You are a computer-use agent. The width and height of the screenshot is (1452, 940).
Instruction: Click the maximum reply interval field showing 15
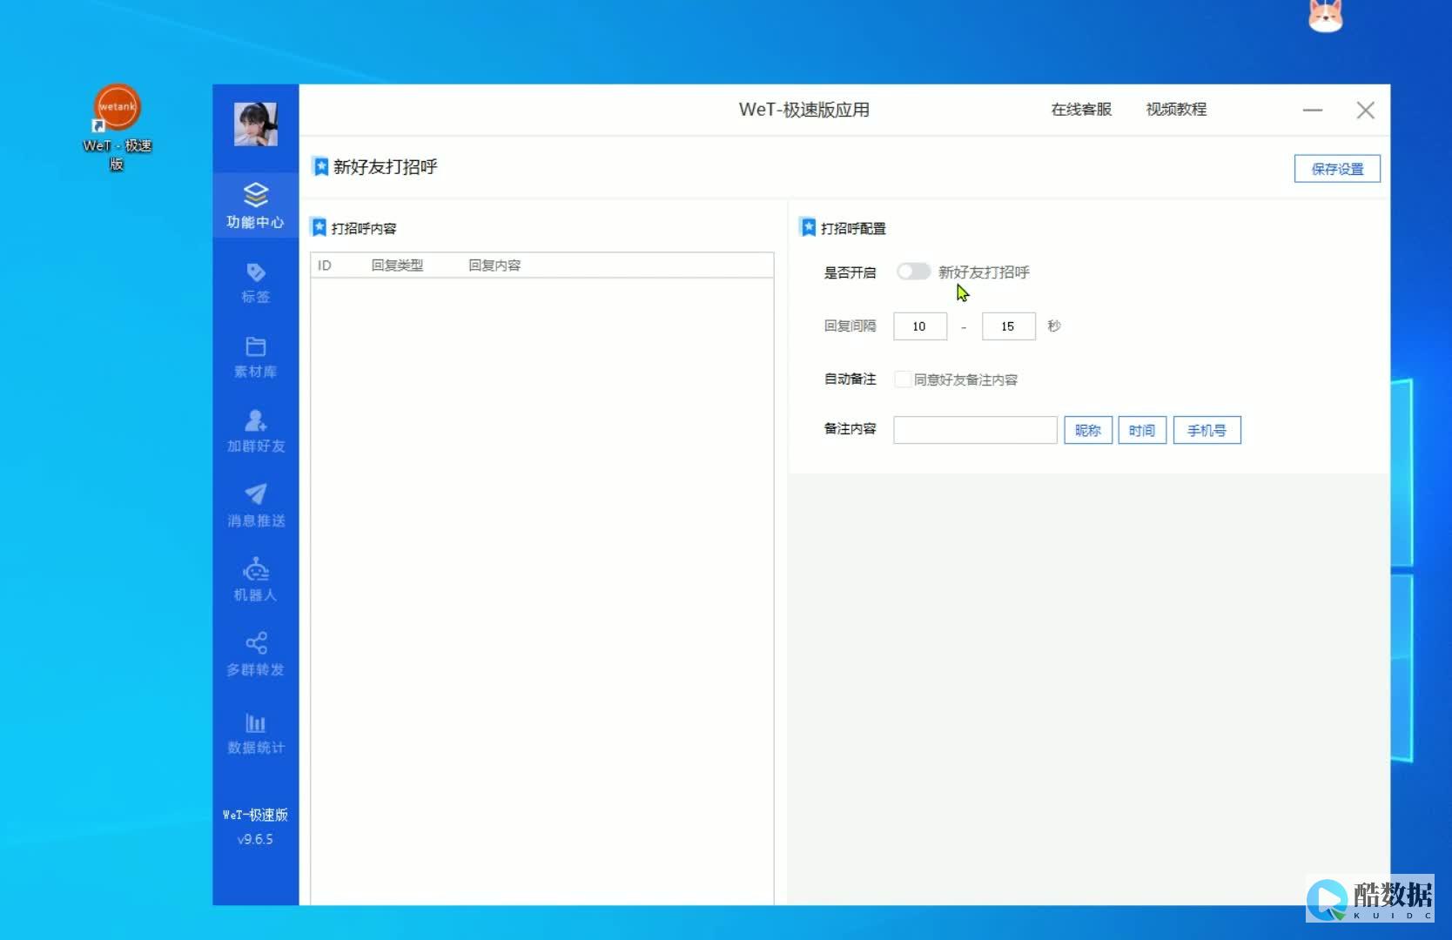[x=1009, y=326]
